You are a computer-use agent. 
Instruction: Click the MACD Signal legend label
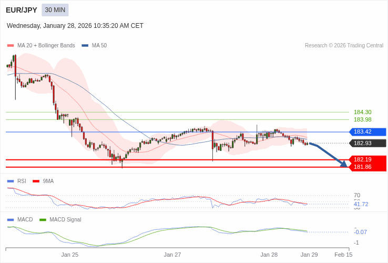(65, 220)
